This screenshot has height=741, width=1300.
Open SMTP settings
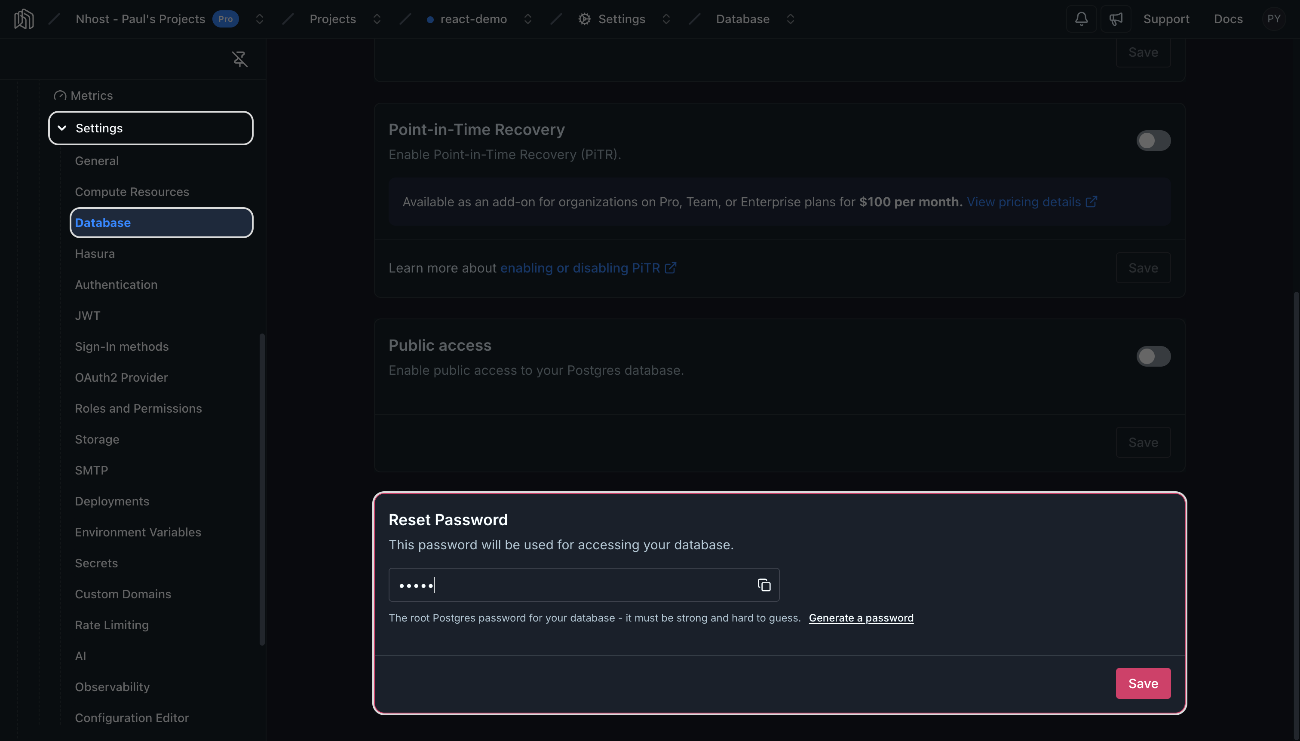click(x=91, y=471)
